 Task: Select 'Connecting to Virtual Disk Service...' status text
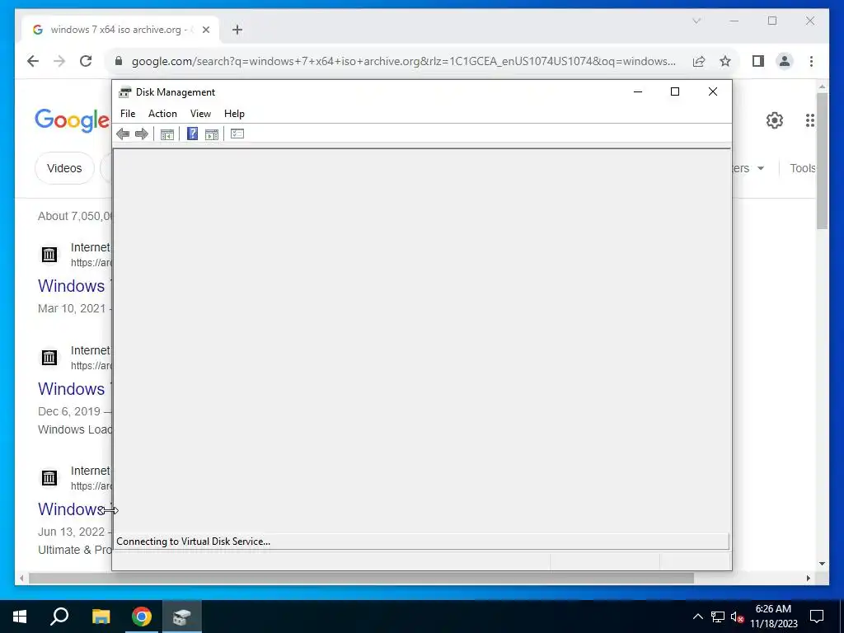click(x=193, y=542)
